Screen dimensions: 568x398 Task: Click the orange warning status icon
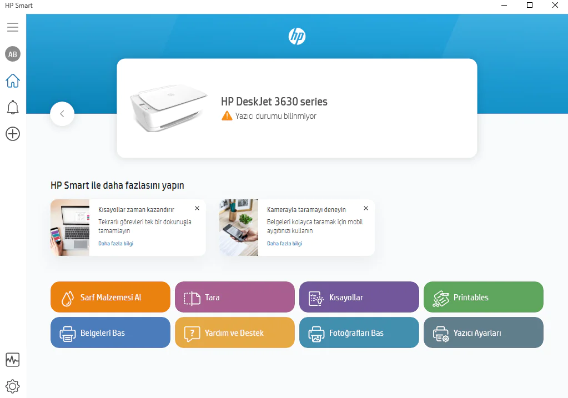(227, 116)
